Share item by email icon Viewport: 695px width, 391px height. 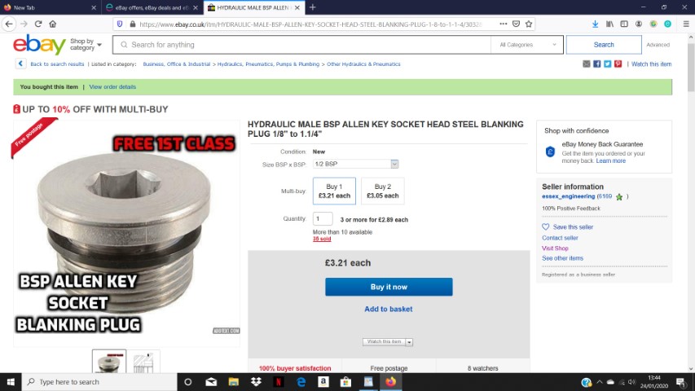pos(587,64)
